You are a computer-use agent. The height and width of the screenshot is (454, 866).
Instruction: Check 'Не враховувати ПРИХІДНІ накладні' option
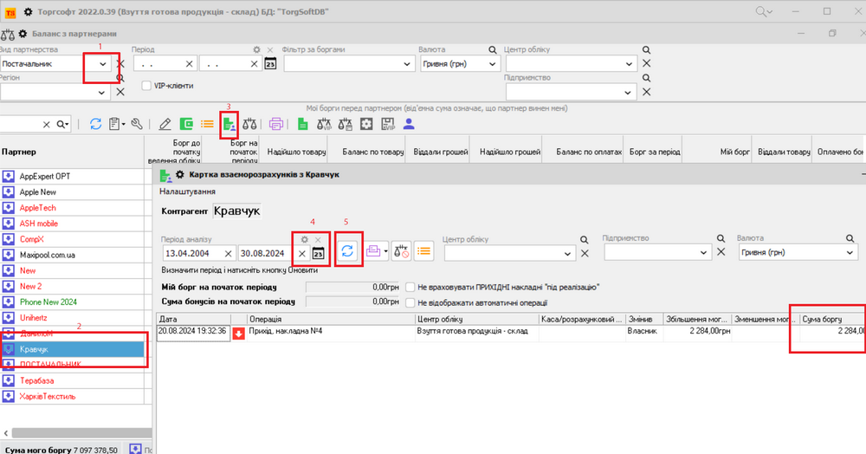click(410, 287)
